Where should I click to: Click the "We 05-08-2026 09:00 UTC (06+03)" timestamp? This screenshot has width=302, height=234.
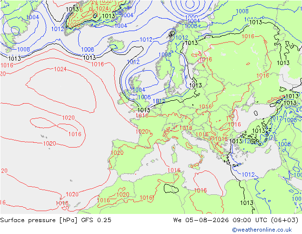(236, 220)
